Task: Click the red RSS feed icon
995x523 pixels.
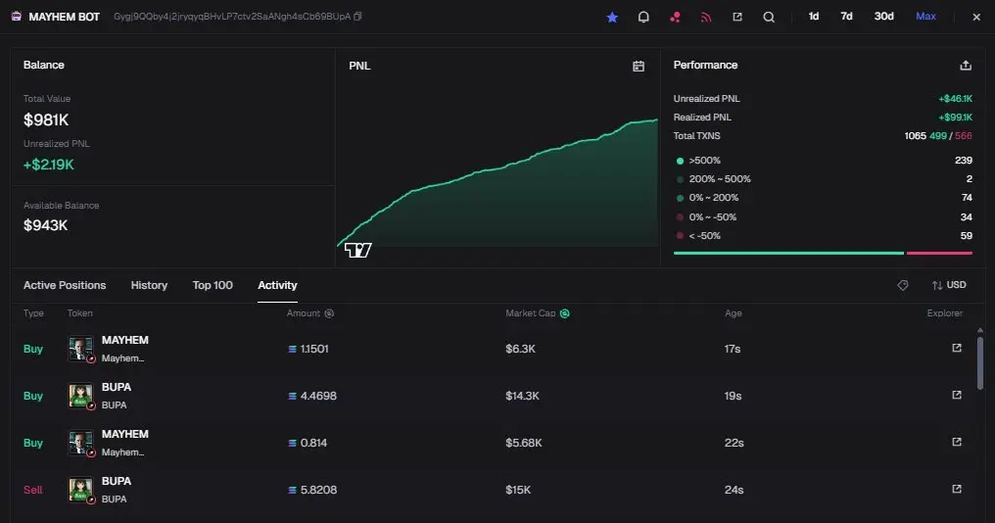Action: tap(706, 17)
